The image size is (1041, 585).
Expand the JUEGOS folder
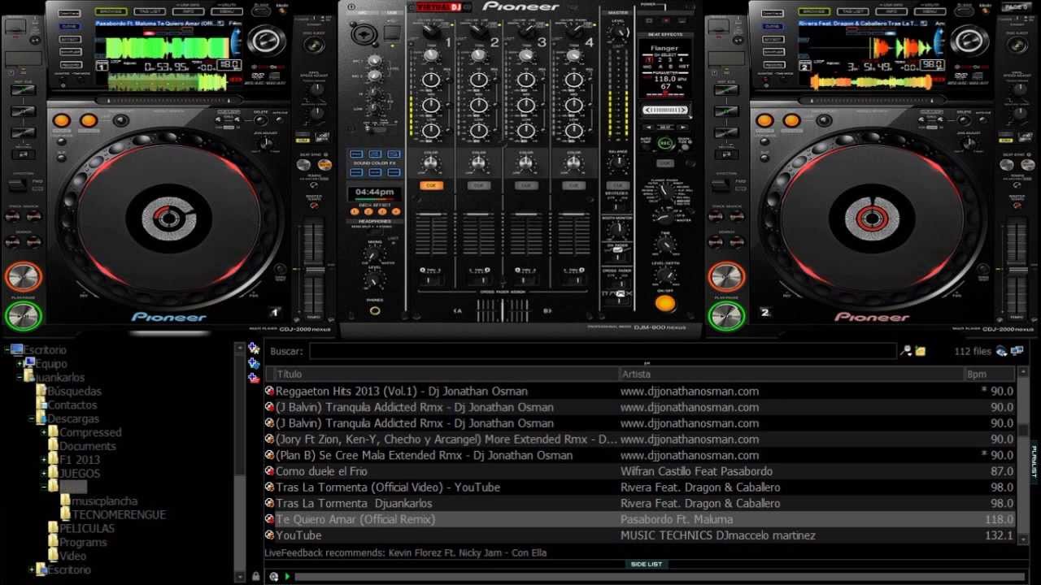point(44,473)
